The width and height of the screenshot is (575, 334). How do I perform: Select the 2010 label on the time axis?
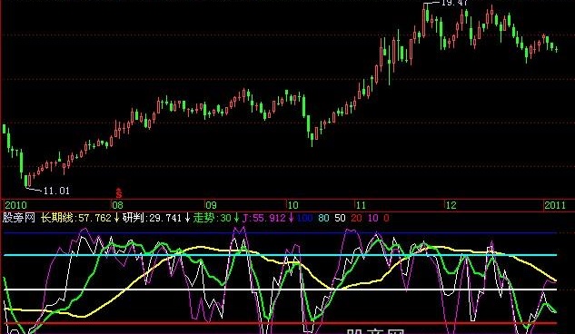[x=15, y=205]
